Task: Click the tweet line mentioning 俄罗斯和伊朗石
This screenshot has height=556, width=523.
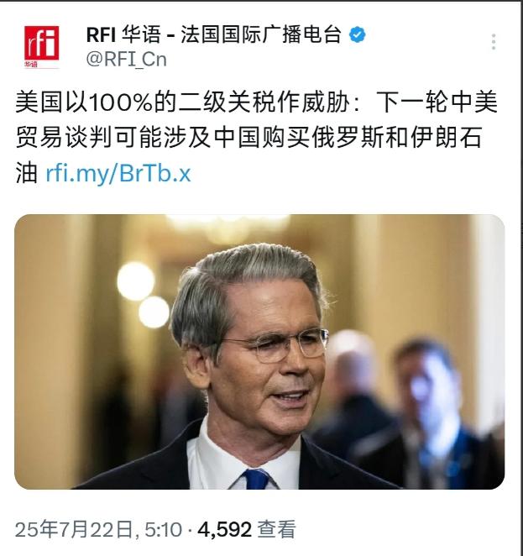Action: (248, 138)
